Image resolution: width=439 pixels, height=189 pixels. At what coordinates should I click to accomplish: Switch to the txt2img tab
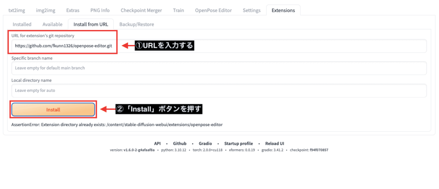17,10
